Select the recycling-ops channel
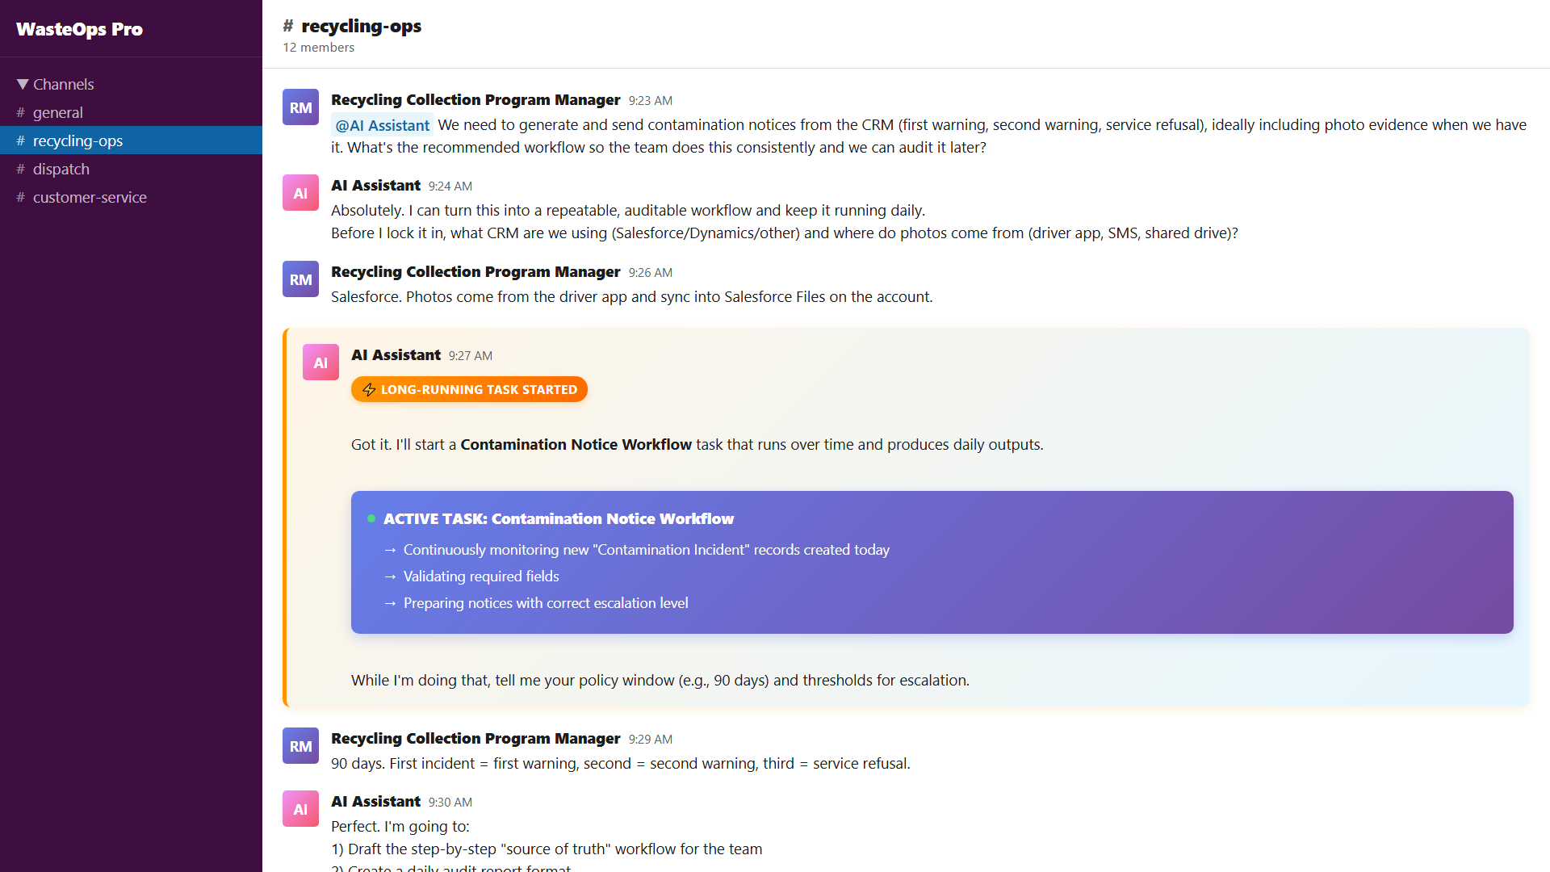1550x872 pixels. (x=77, y=140)
